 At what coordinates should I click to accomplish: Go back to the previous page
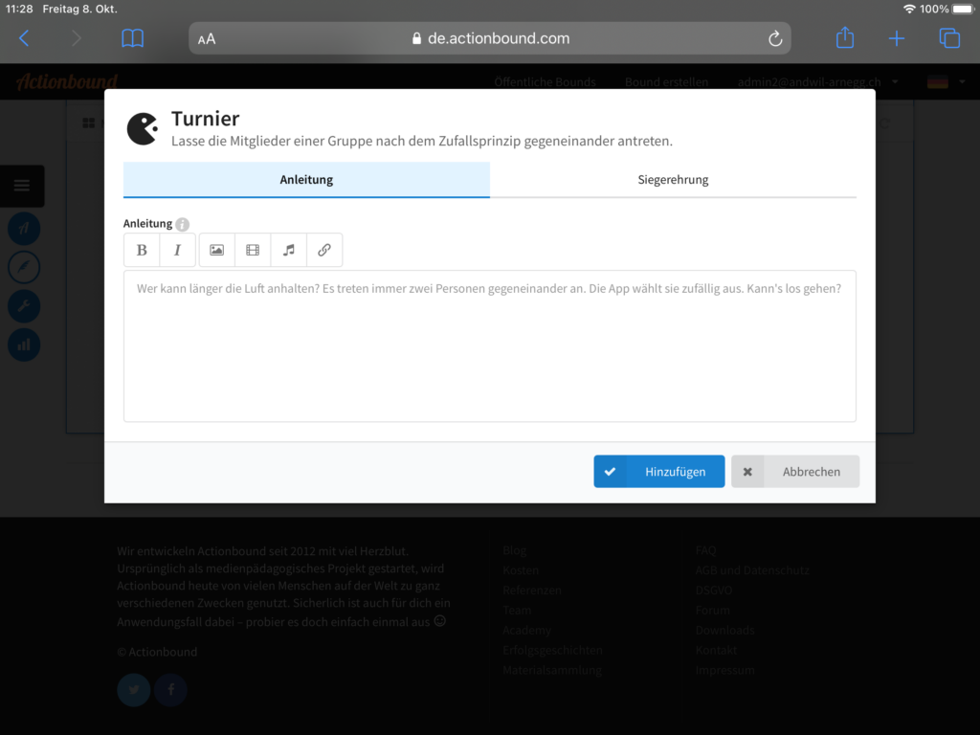(x=25, y=38)
